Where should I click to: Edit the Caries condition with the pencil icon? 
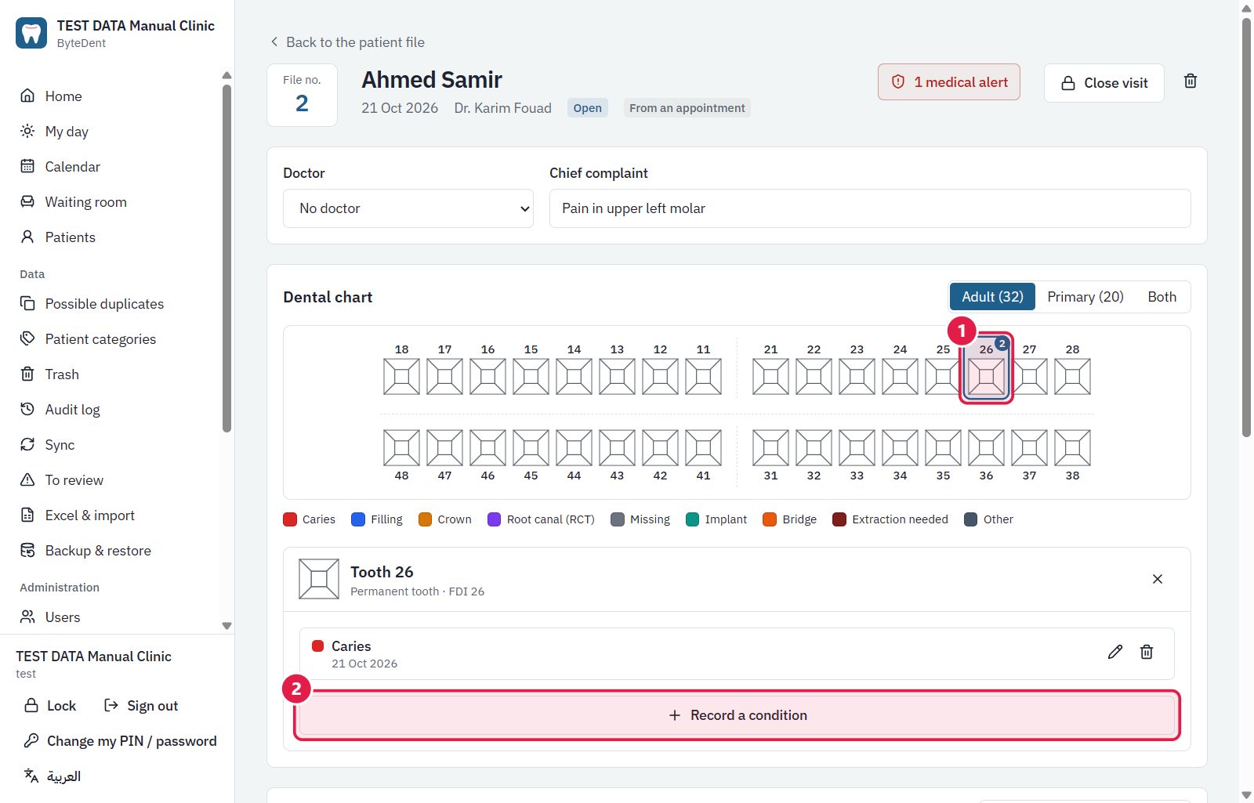pyautogui.click(x=1115, y=652)
